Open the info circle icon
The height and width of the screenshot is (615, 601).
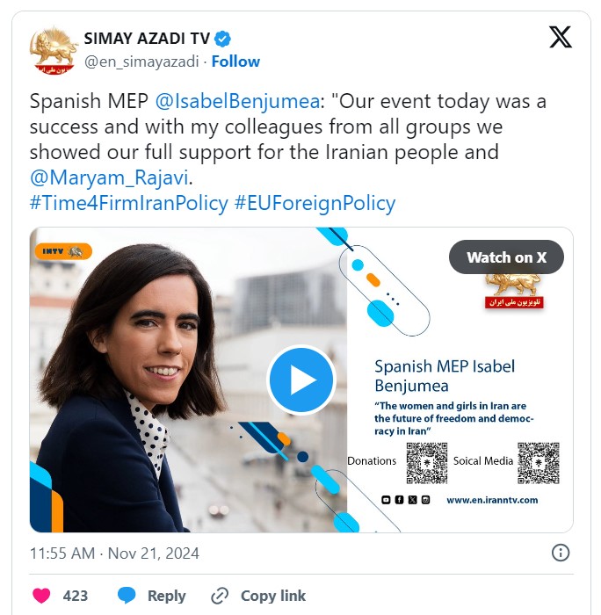561,553
